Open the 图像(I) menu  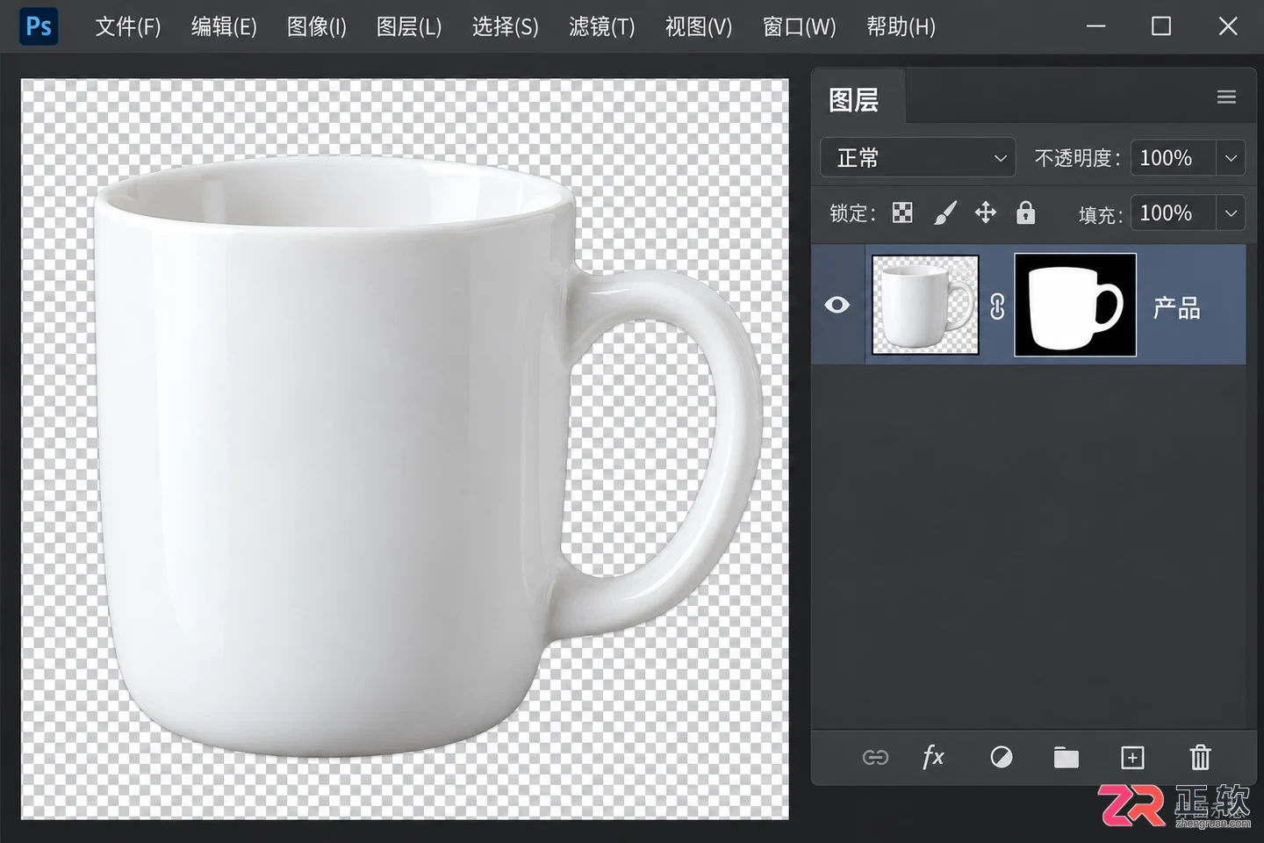point(317,27)
